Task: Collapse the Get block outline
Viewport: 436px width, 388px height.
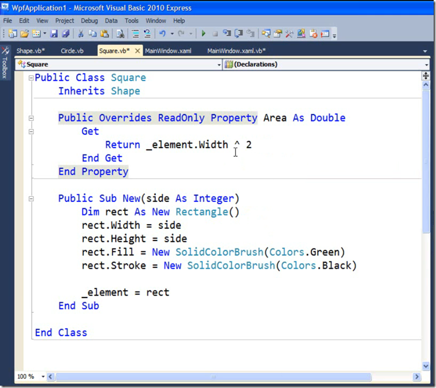Action: tap(31, 131)
